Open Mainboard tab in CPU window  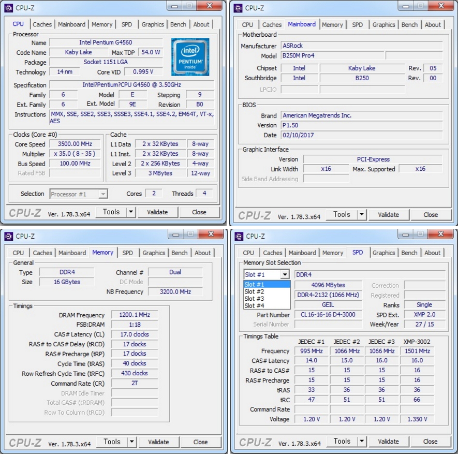click(x=71, y=24)
